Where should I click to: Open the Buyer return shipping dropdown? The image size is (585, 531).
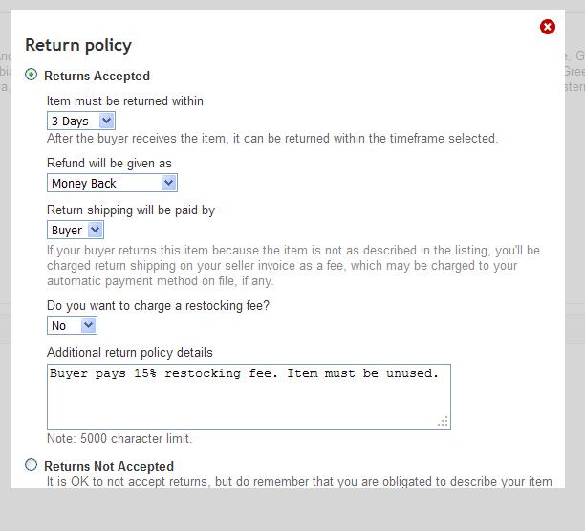coord(76,230)
